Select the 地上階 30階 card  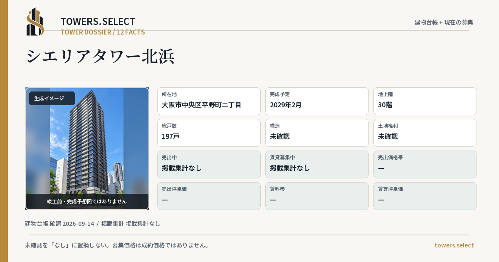pyautogui.click(x=425, y=101)
